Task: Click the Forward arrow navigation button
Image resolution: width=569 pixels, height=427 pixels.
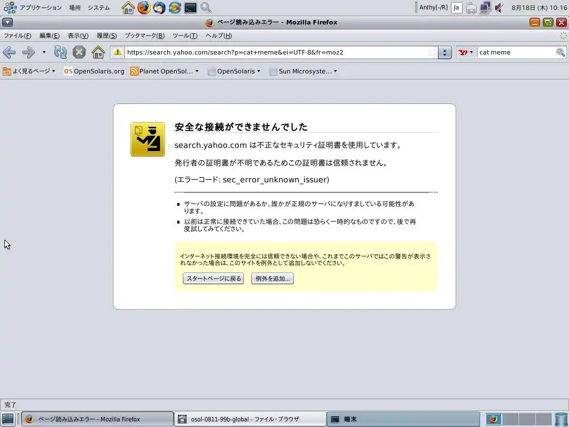Action: (x=28, y=52)
